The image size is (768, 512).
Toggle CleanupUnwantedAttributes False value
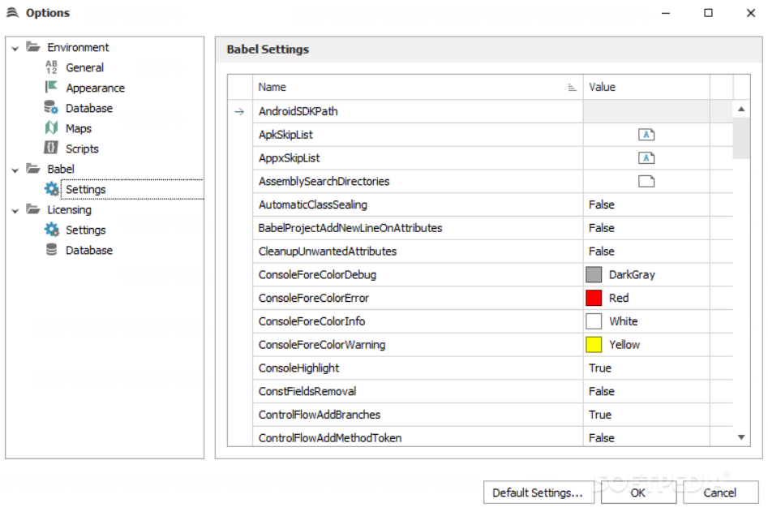646,252
